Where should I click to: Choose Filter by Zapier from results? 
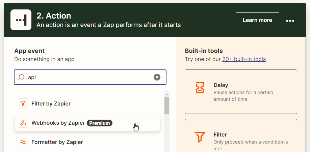coord(87,103)
